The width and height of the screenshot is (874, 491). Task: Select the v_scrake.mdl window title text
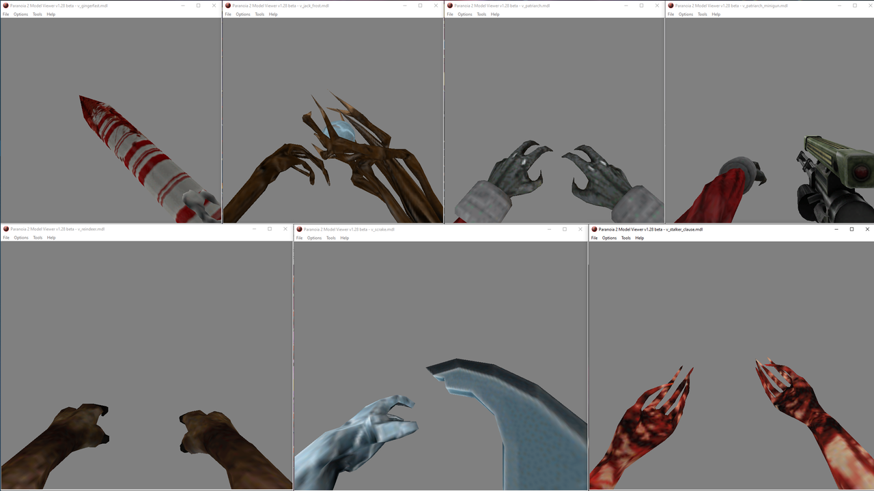[349, 229]
